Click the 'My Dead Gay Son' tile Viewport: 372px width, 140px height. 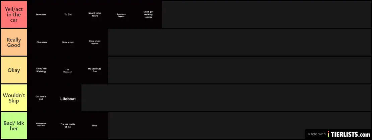(95, 70)
